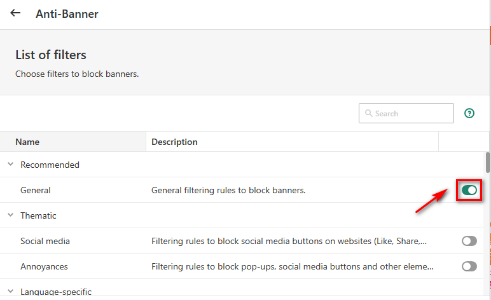Sort by the Name column header

pyautogui.click(x=27, y=142)
